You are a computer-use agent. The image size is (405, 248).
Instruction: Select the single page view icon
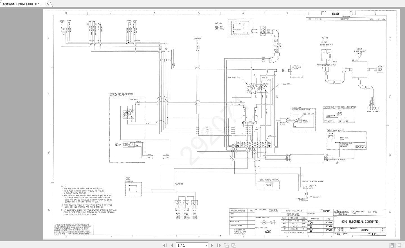point(392,245)
